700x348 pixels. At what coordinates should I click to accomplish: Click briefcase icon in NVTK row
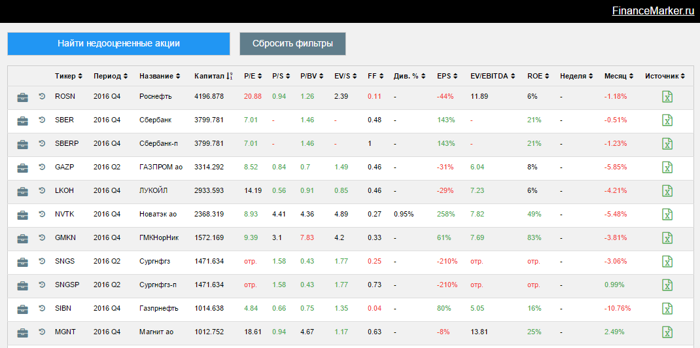(22, 215)
